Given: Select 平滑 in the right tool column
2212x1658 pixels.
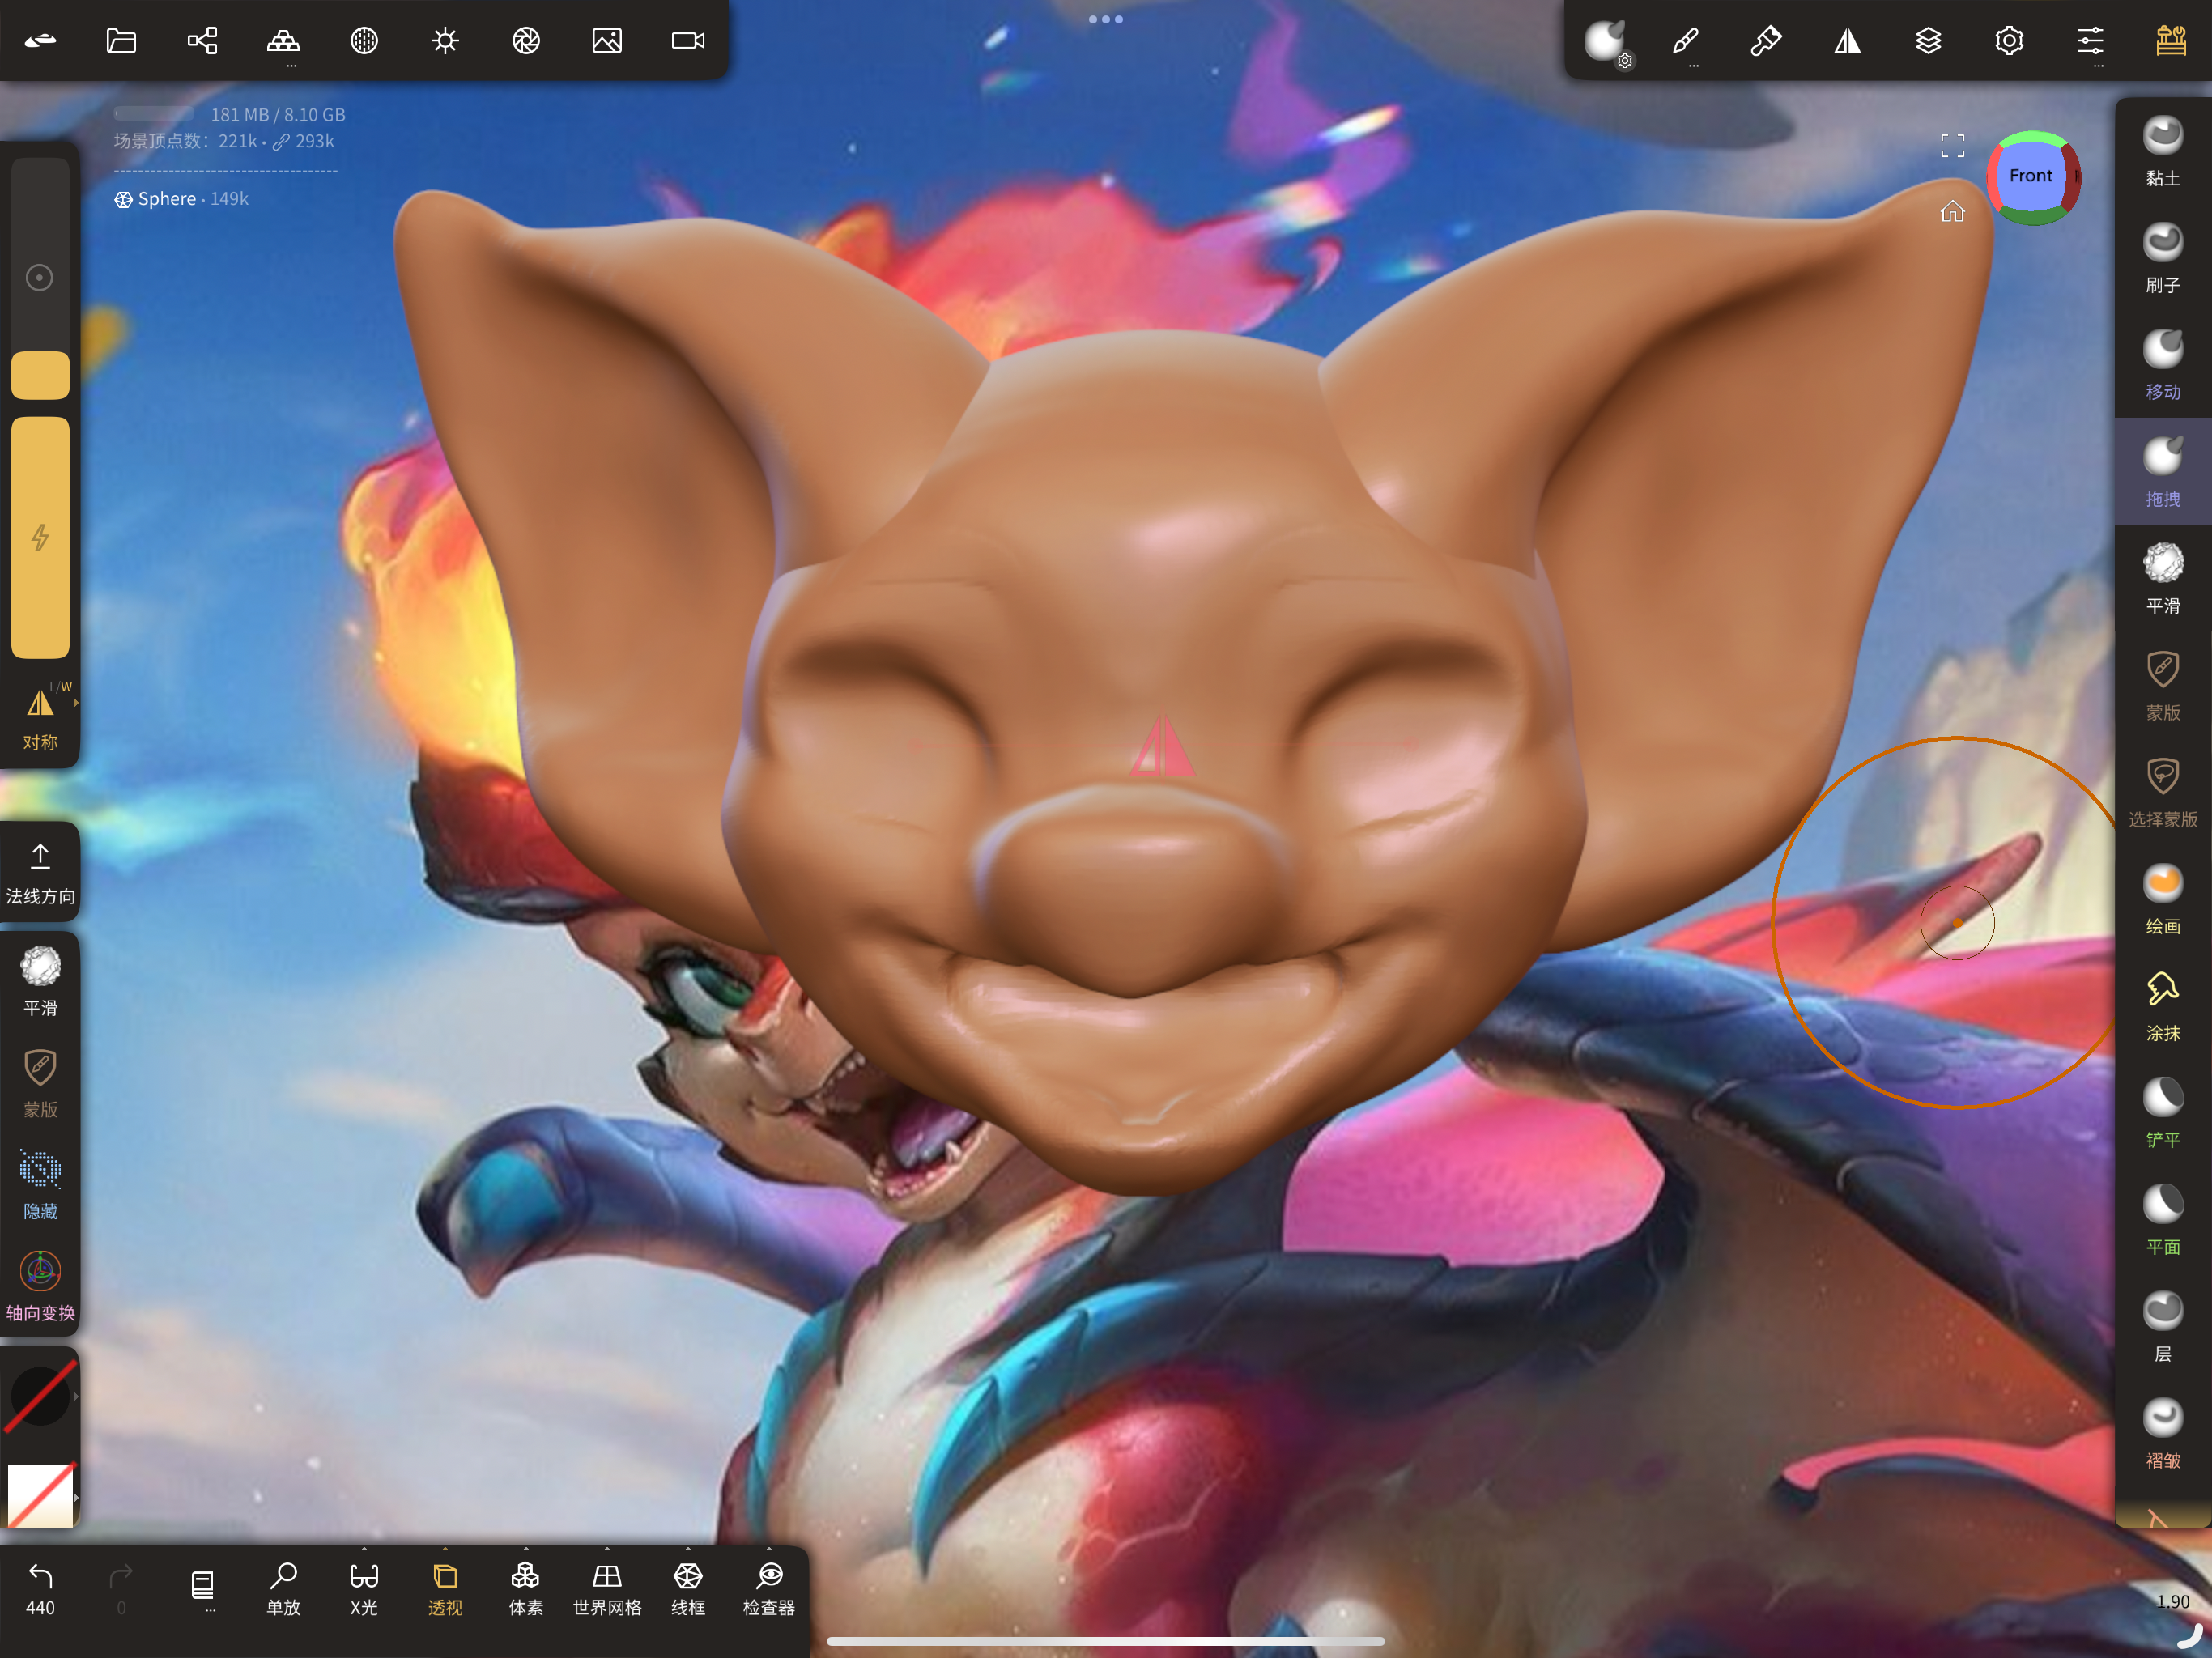Looking at the screenshot, I should coord(2163,580).
